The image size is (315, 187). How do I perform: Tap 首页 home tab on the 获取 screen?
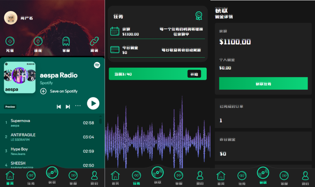221,178
